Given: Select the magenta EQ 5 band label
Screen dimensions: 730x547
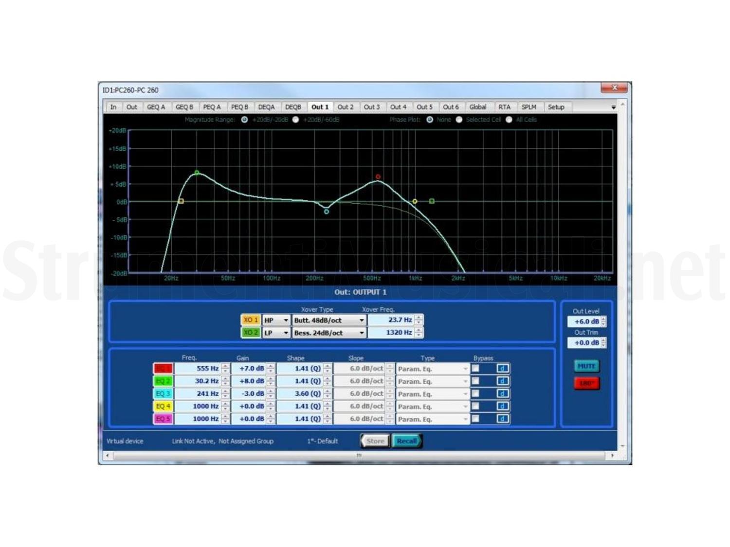Looking at the screenshot, I should (x=164, y=419).
